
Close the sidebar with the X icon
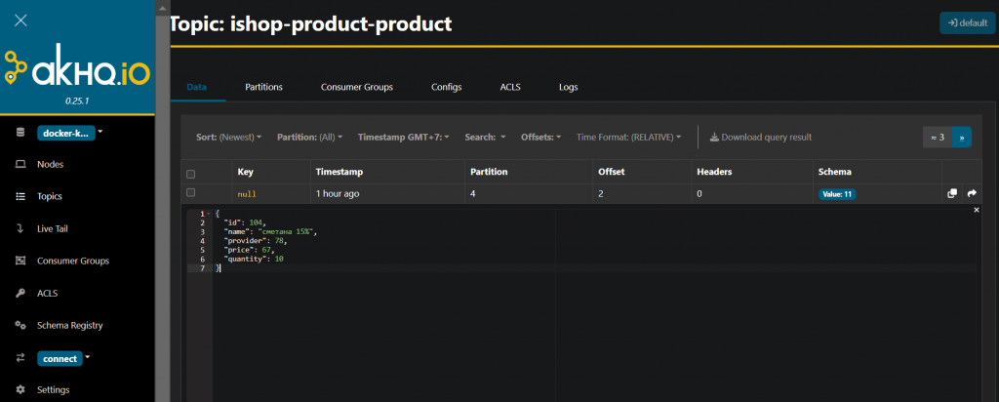click(x=20, y=20)
